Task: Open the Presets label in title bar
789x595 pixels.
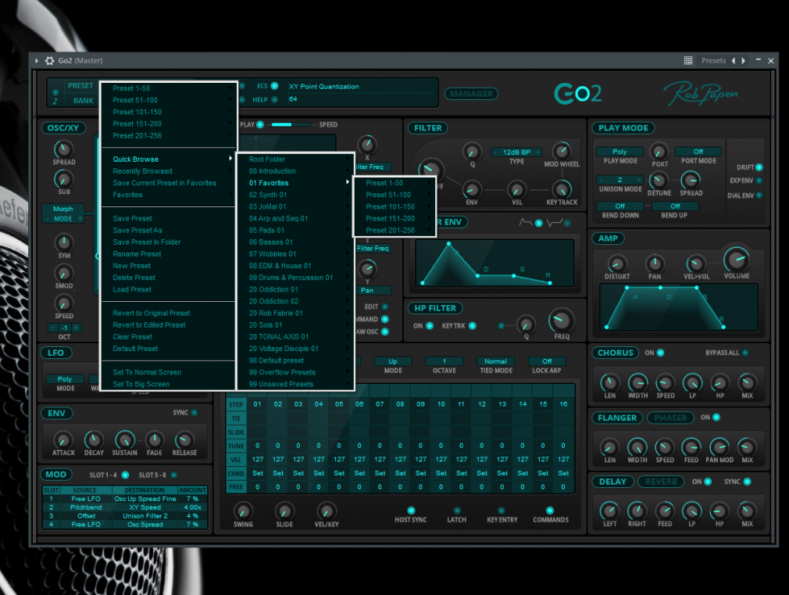Action: [713, 60]
